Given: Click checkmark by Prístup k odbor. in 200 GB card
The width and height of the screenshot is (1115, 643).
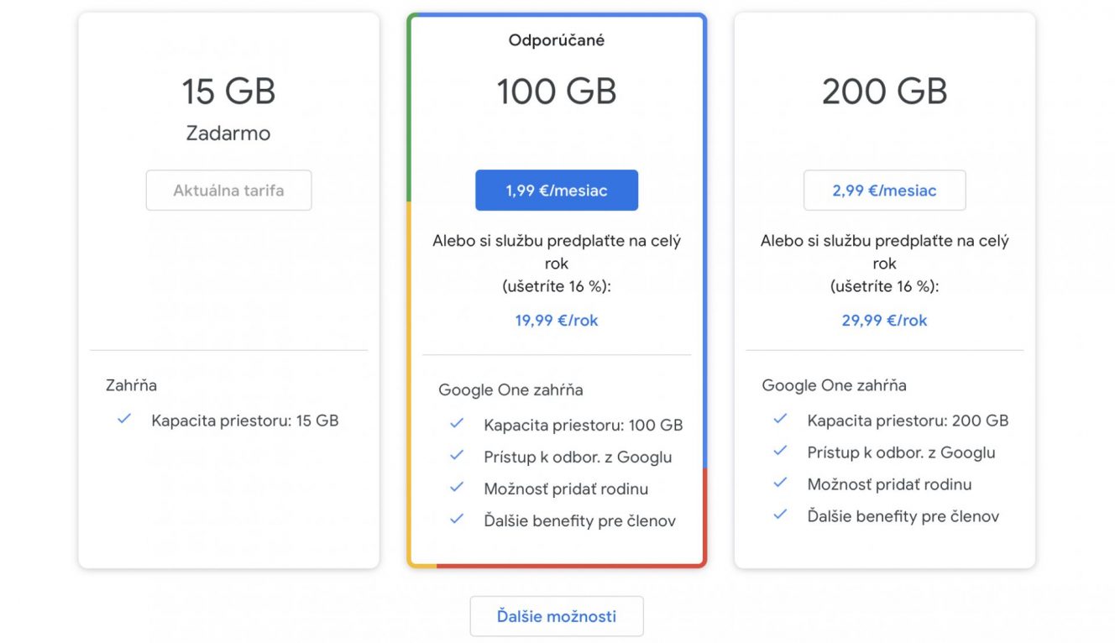Looking at the screenshot, I should click(x=780, y=450).
